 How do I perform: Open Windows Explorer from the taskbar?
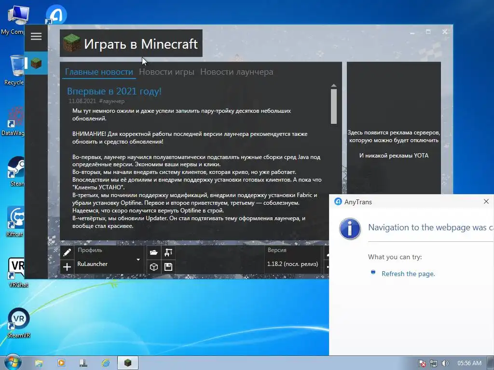click(39, 363)
